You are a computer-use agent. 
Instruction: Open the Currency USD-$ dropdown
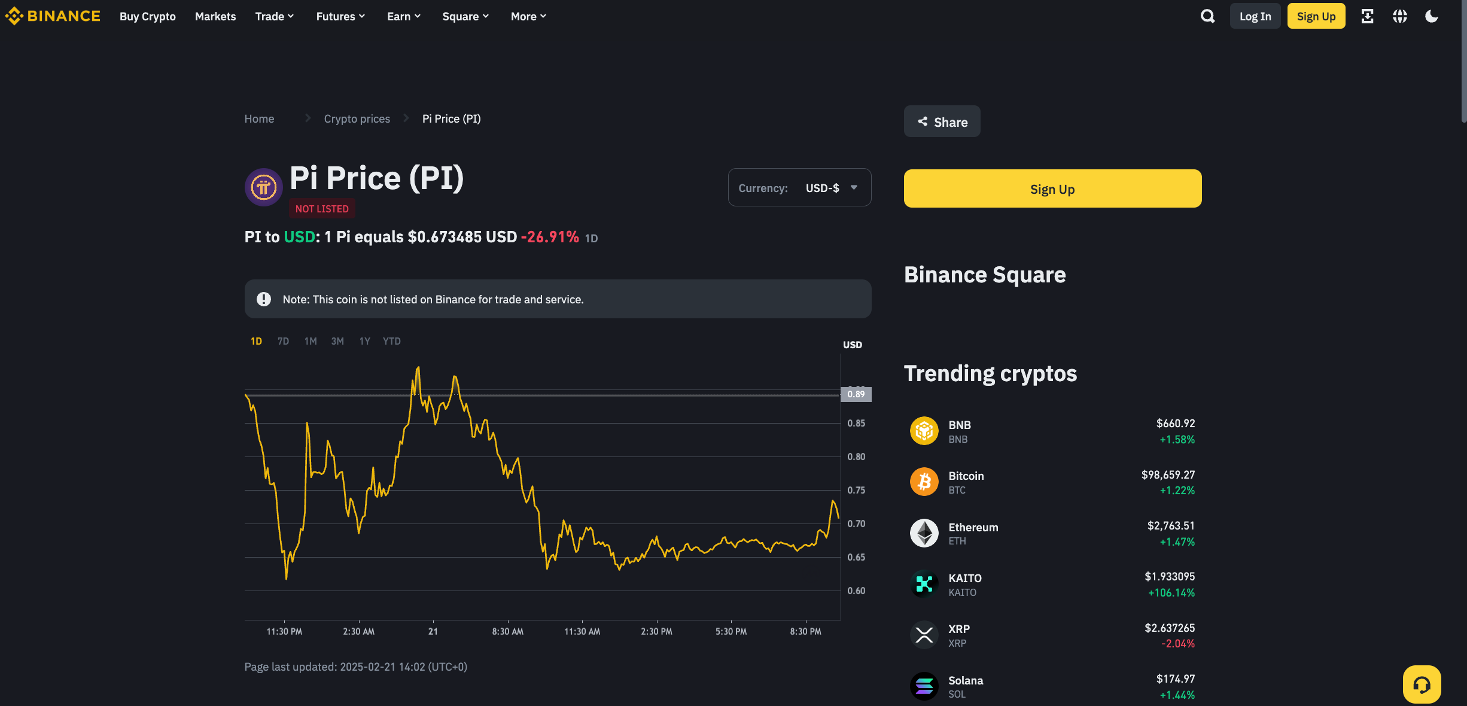coord(799,188)
